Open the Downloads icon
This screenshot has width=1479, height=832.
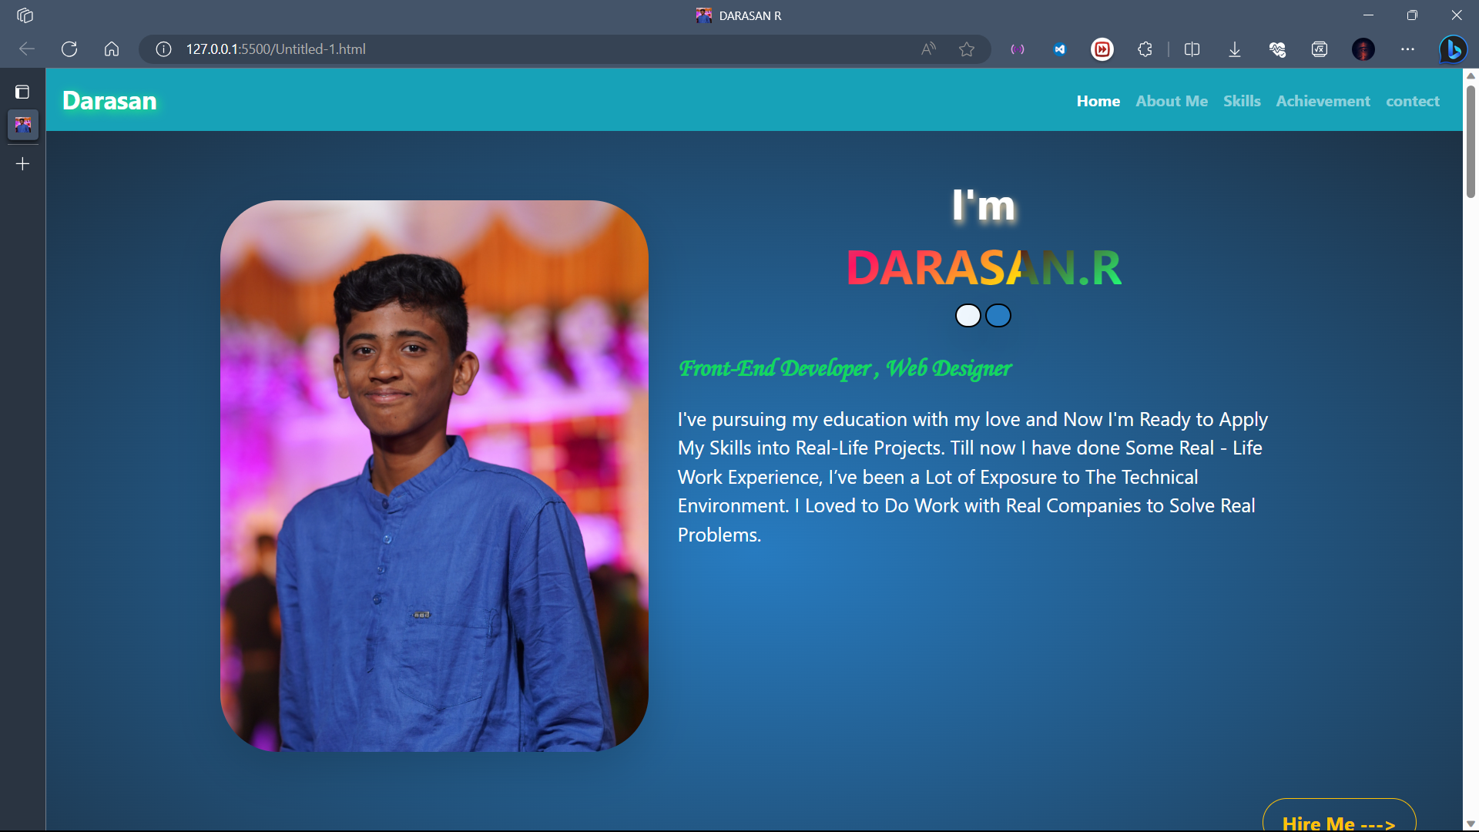coord(1234,49)
